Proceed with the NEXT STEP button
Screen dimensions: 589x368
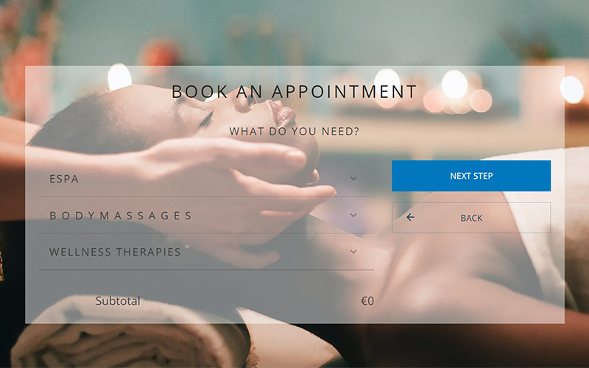(471, 176)
